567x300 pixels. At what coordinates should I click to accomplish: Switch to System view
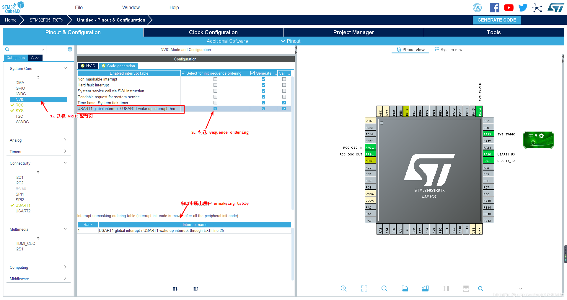point(449,50)
